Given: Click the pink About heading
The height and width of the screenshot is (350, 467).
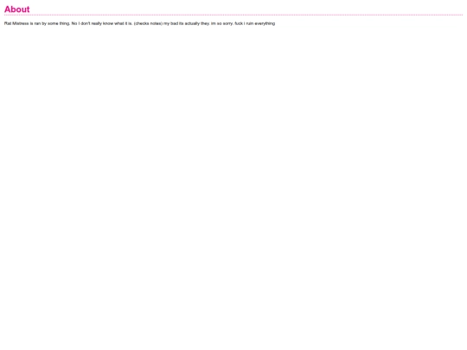Looking at the screenshot, I should pos(17,10).
